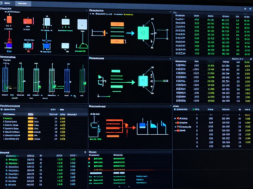Screen dimensions: 253x189
Task: Click the topmost green bar in the green-arrow diagram
Action: coord(116,71)
